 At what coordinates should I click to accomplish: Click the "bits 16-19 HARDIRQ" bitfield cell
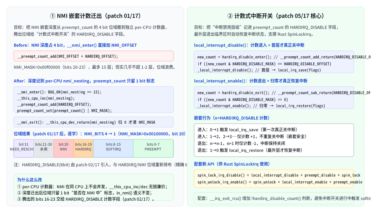point(83,148)
